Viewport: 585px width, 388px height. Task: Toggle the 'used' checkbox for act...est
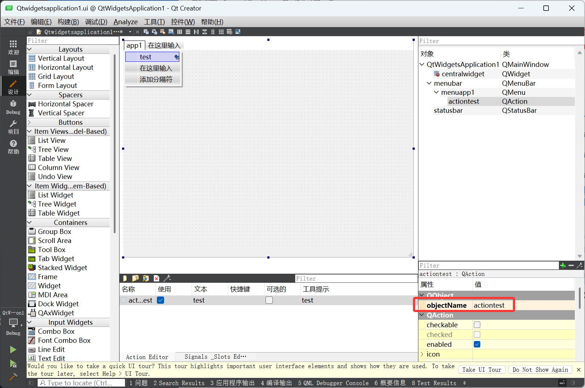click(160, 300)
